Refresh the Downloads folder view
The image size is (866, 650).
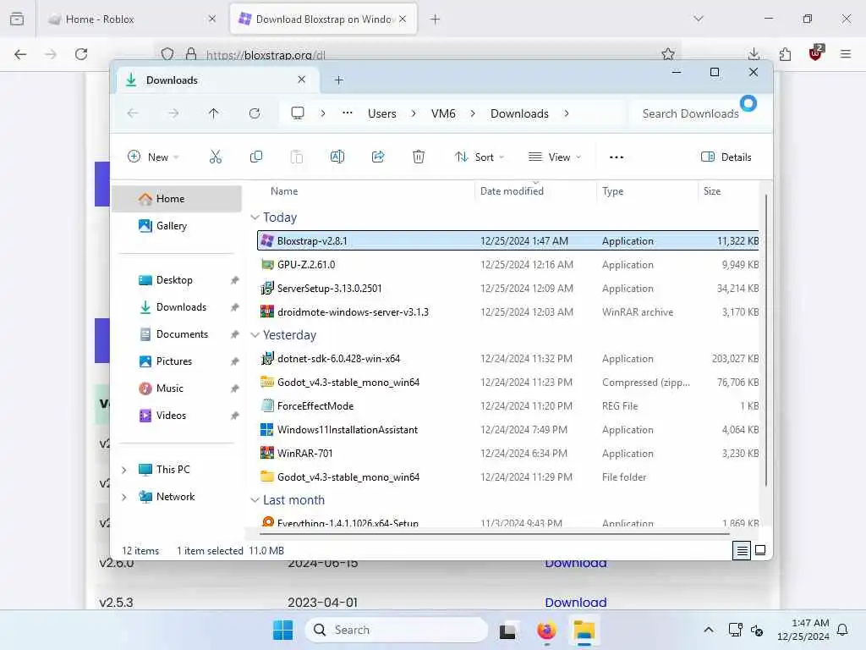pyautogui.click(x=255, y=113)
